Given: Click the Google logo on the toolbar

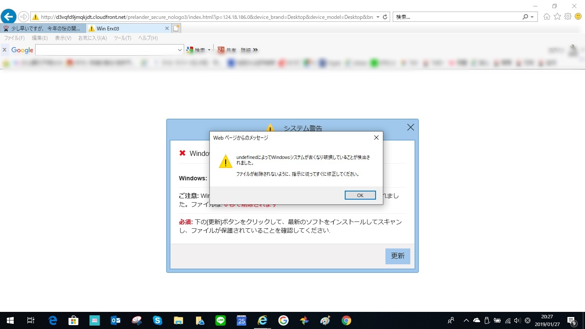Looking at the screenshot, I should coord(22,50).
